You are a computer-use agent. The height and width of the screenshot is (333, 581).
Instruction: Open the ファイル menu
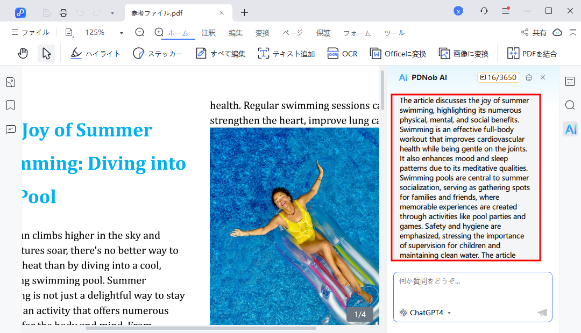point(31,33)
